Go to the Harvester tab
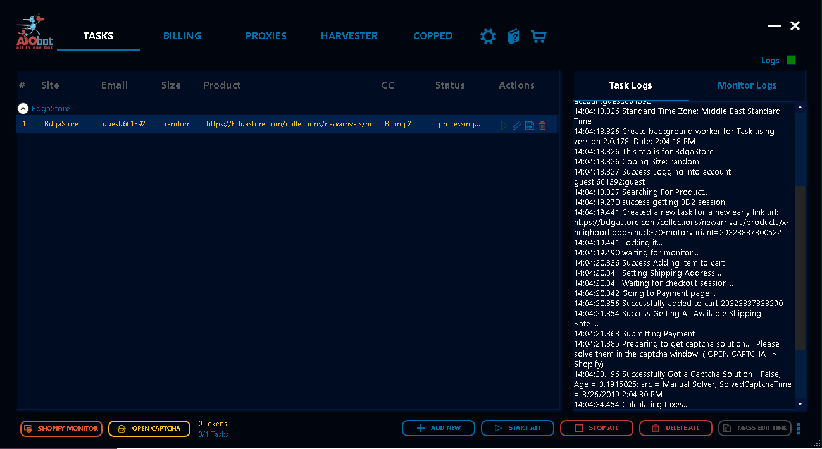 (349, 36)
